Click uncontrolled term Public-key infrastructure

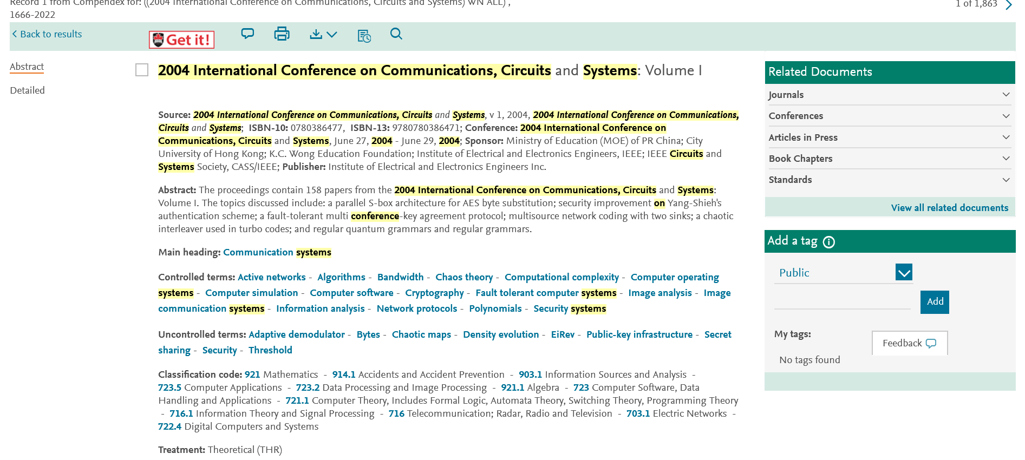pyautogui.click(x=639, y=334)
